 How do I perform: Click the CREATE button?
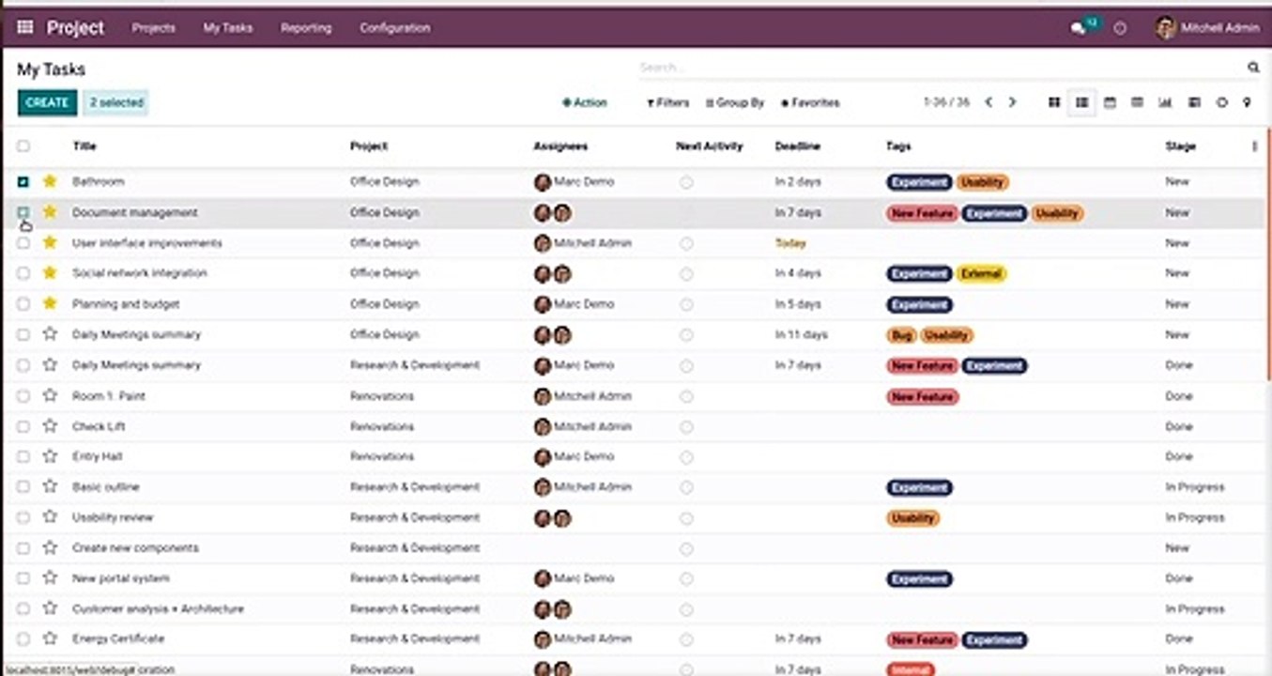[47, 102]
